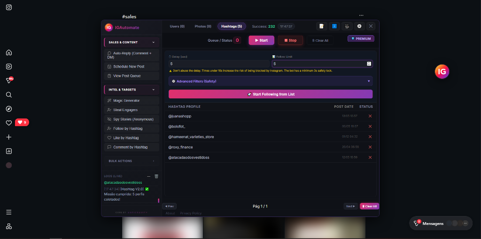Click the Premium badge
This screenshot has width=481, height=239.
coord(361,38)
